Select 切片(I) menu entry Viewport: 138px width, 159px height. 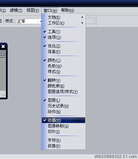tap(64, 132)
